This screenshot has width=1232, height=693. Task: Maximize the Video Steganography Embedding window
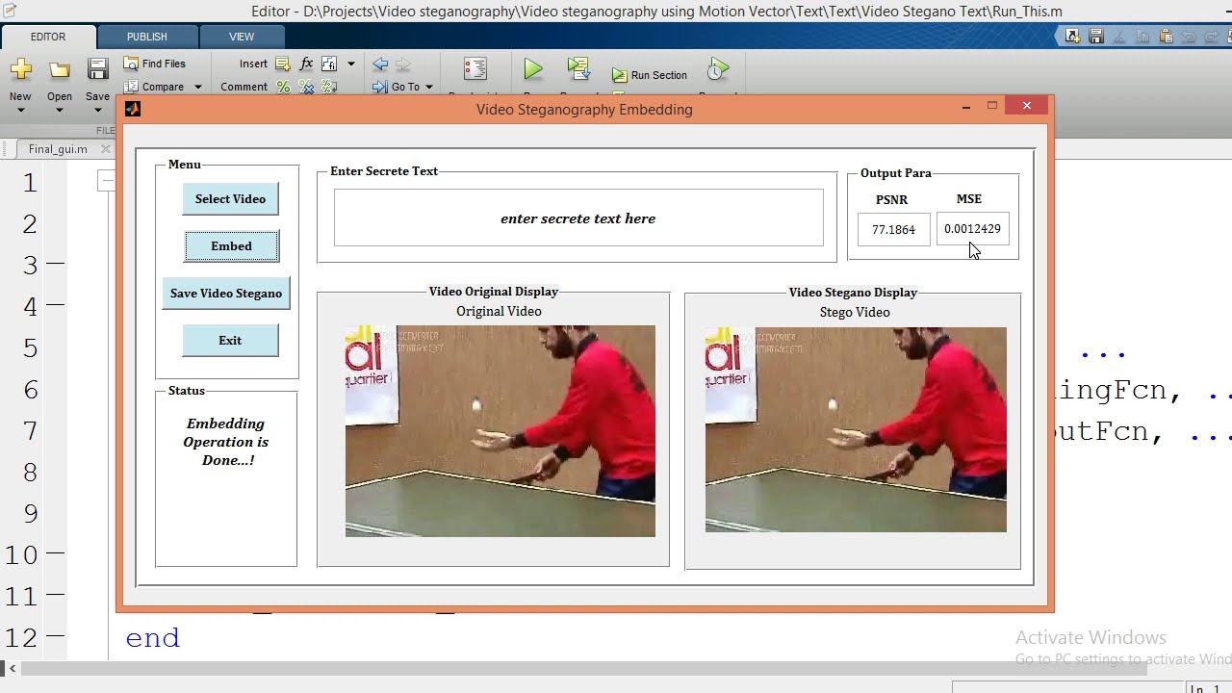coord(992,106)
